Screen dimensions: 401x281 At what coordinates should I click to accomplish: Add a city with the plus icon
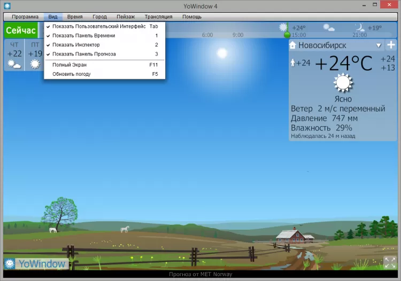tap(391, 45)
